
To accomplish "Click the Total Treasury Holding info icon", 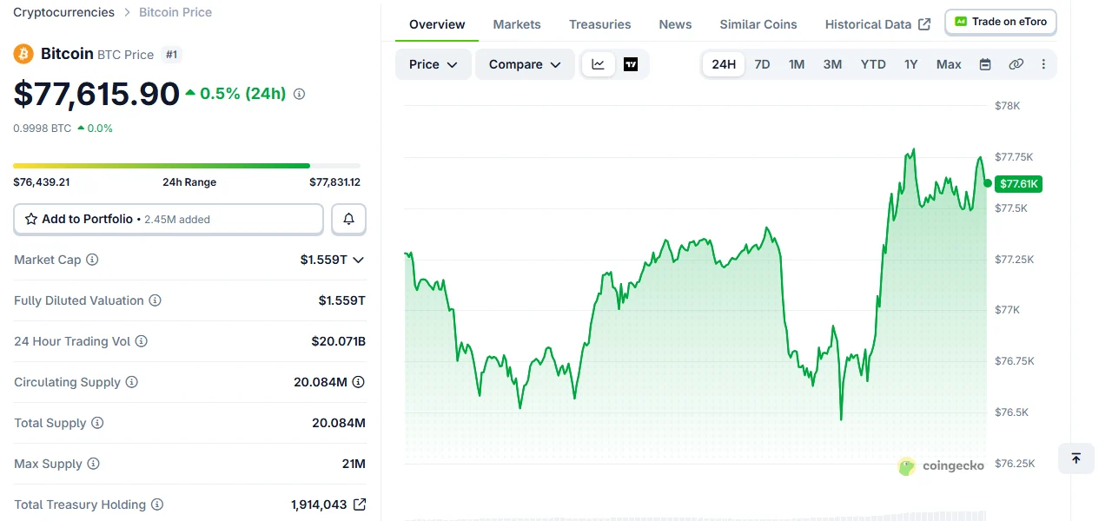I will 157,505.
